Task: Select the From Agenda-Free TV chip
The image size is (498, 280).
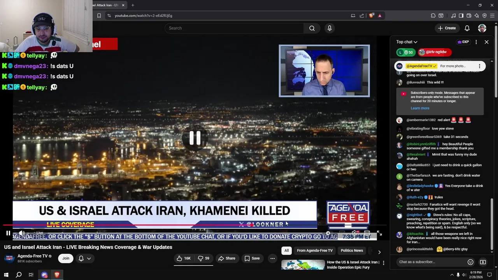Action: (x=315, y=250)
